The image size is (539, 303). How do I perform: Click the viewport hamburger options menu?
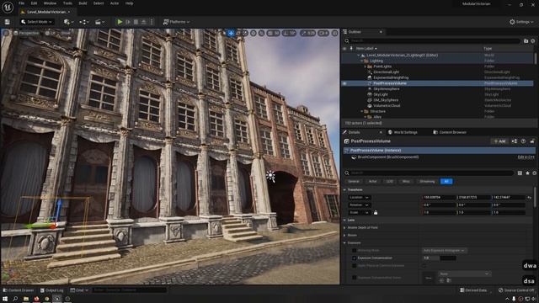coord(6,33)
